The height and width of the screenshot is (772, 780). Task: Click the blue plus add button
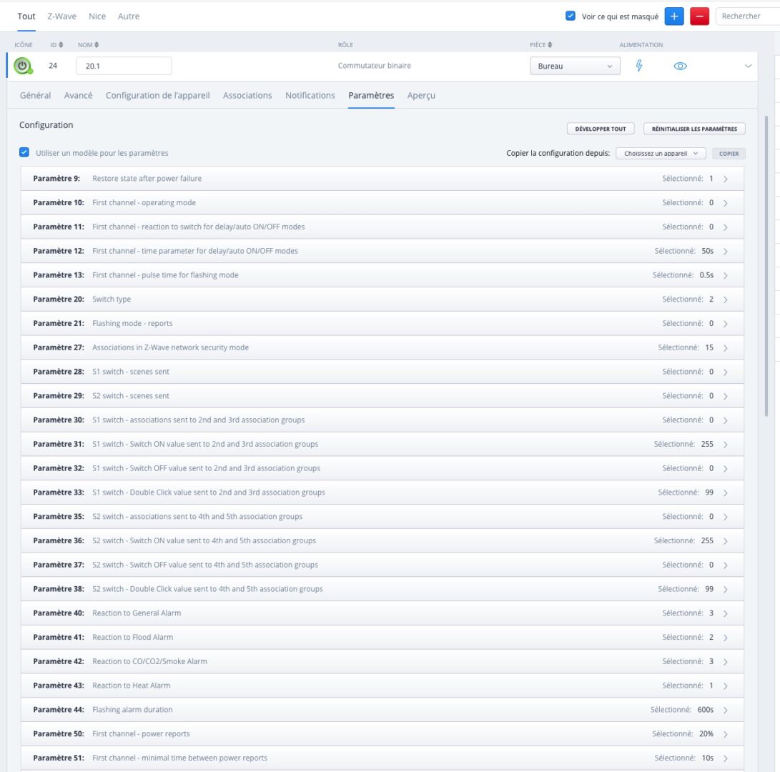pyautogui.click(x=674, y=16)
